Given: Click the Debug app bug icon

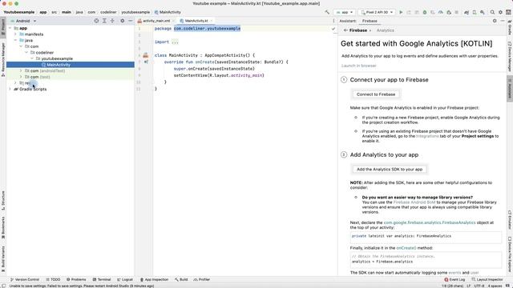Looking at the screenshot, I should pyautogui.click(x=425, y=12).
